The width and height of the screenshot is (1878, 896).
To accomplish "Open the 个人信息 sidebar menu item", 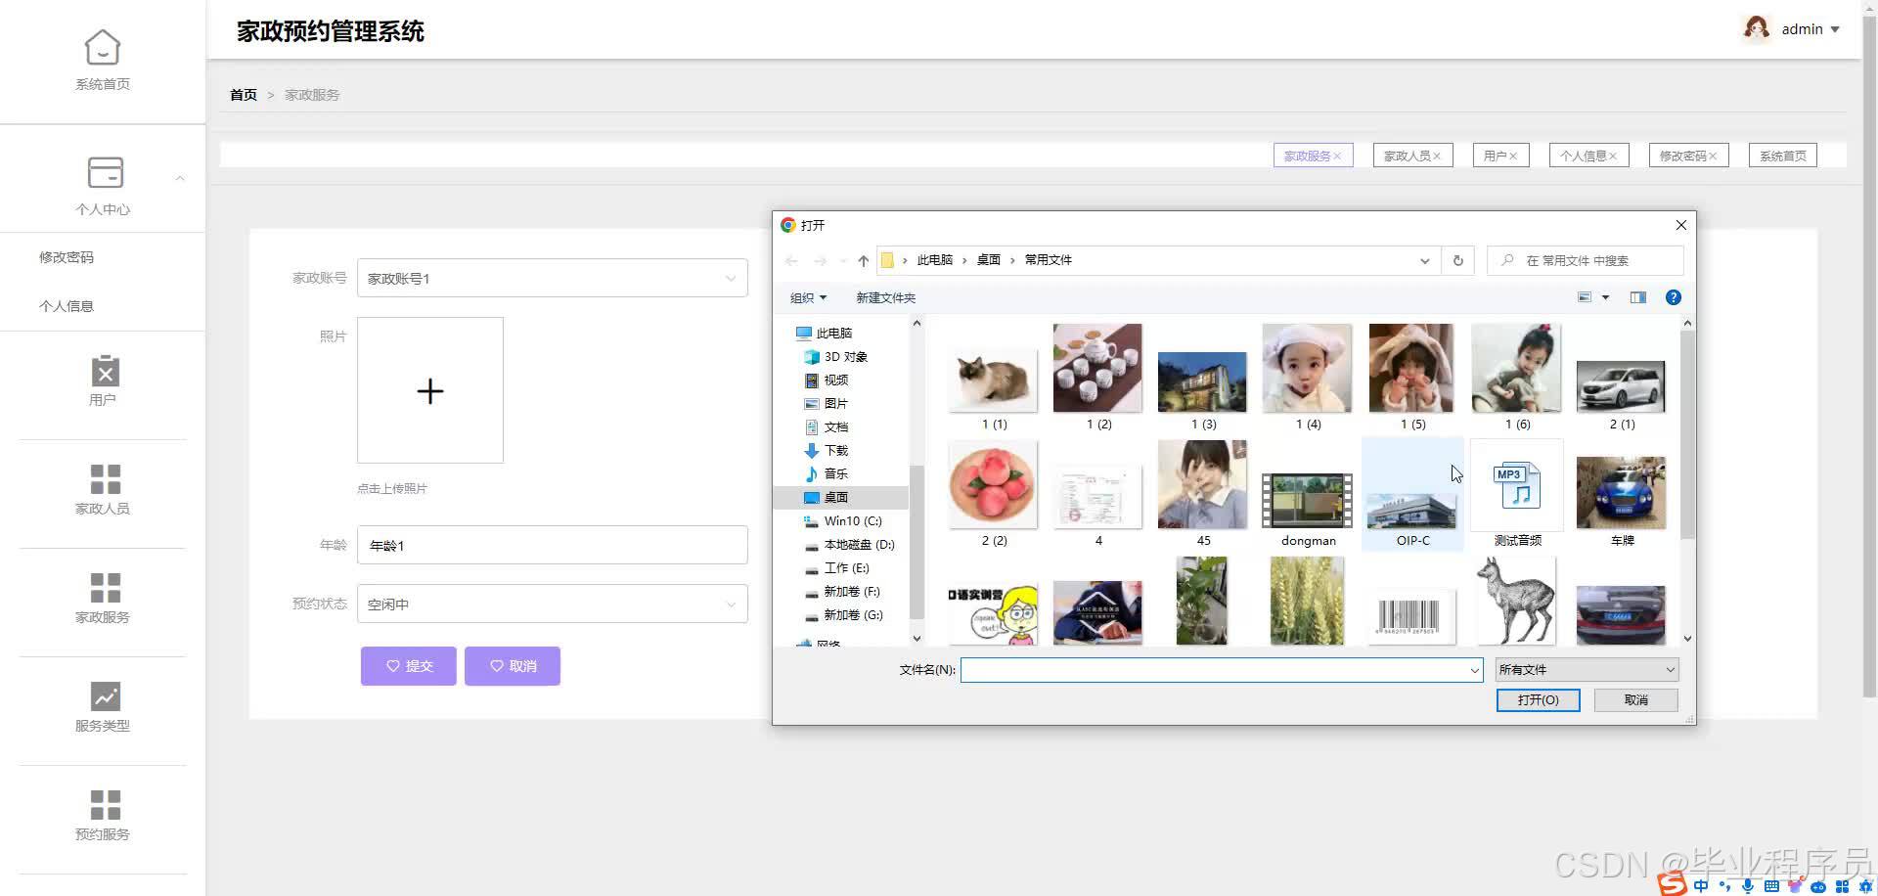I will [x=67, y=306].
